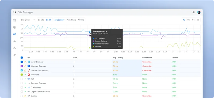Uncheck the Verizon Fios Business checkbox

pyautogui.click(x=22, y=70)
